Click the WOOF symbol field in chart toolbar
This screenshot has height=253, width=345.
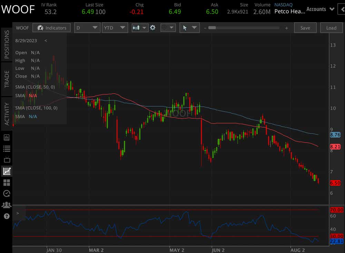tap(22, 28)
